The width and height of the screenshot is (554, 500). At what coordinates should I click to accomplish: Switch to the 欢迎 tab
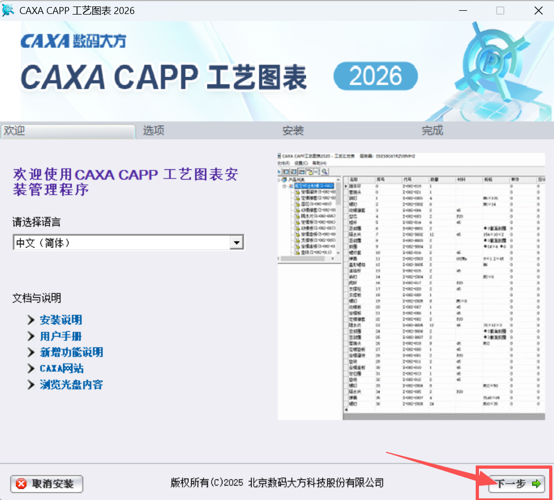(67, 131)
